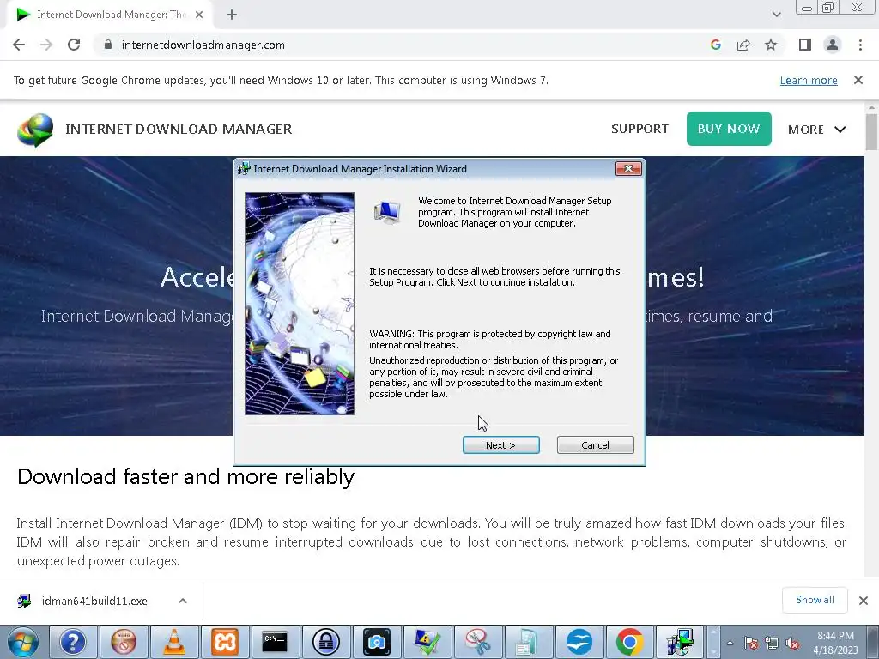Share this page using the share icon
The image size is (879, 659).
743,45
